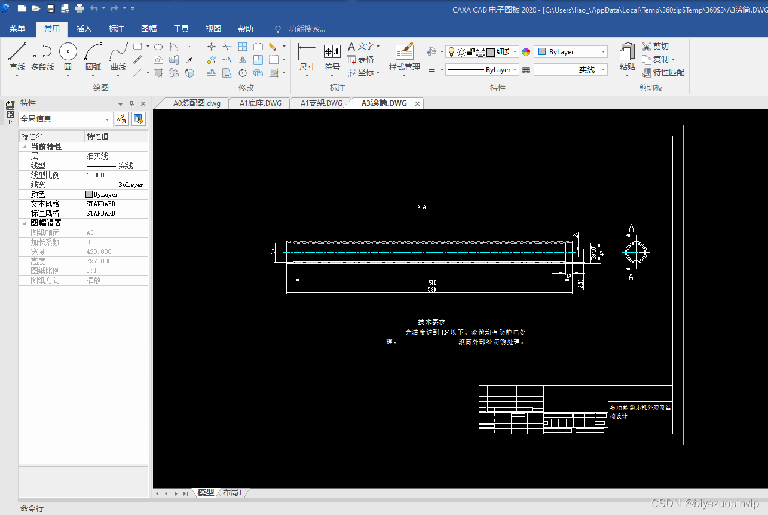
Task: Select the mirror tool in 修改
Action: pos(243,60)
